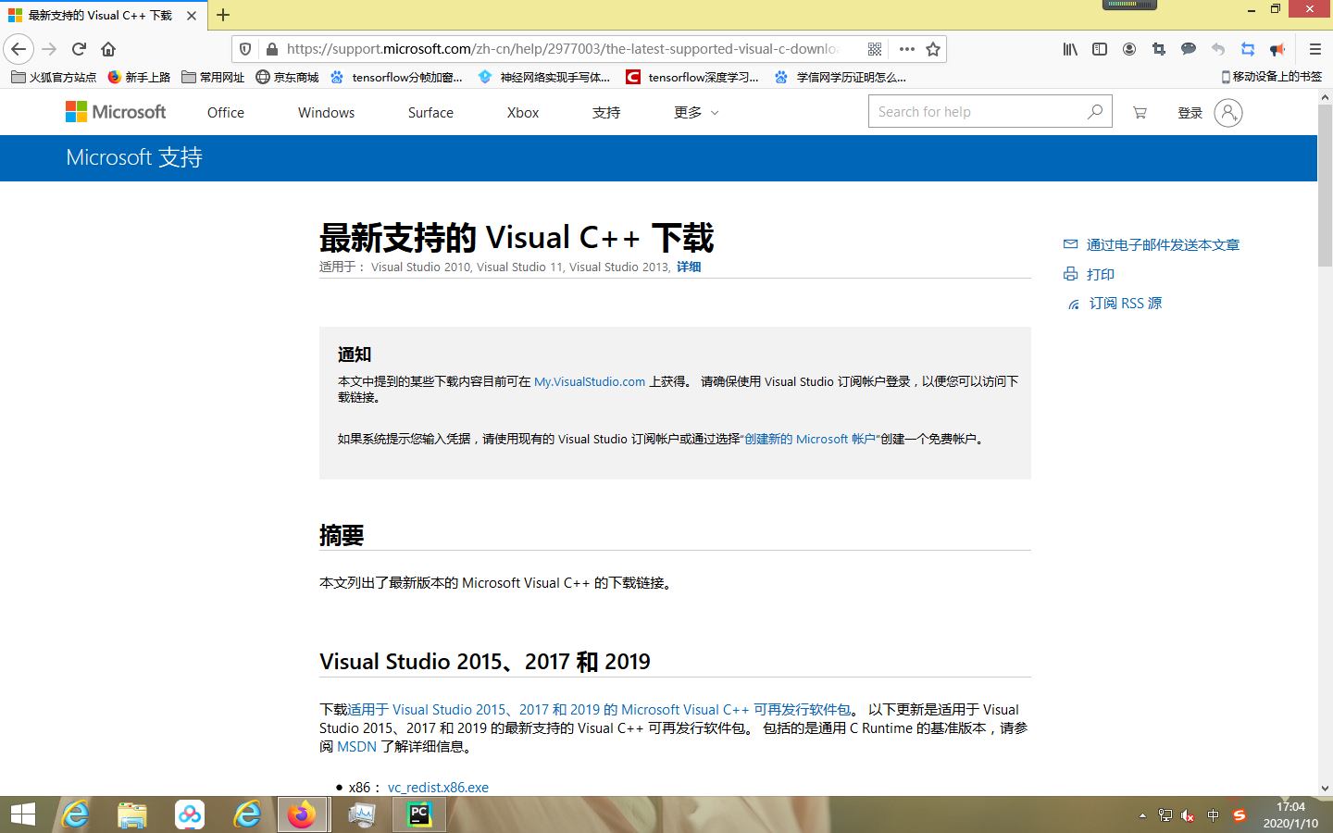Download vc_redist.x86.exe
The width and height of the screenshot is (1333, 833).
click(438, 788)
